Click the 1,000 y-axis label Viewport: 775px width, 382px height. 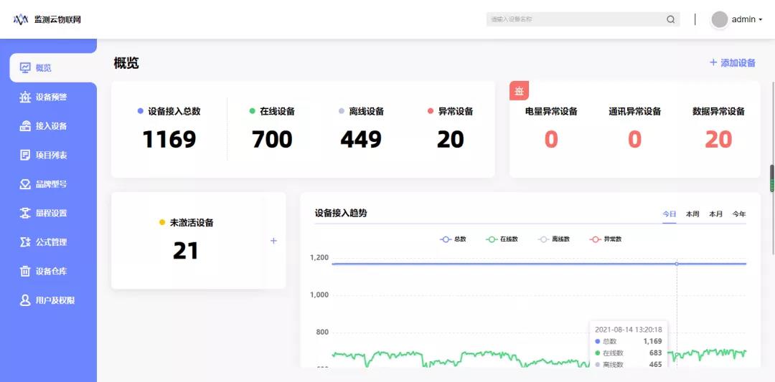[319, 295]
